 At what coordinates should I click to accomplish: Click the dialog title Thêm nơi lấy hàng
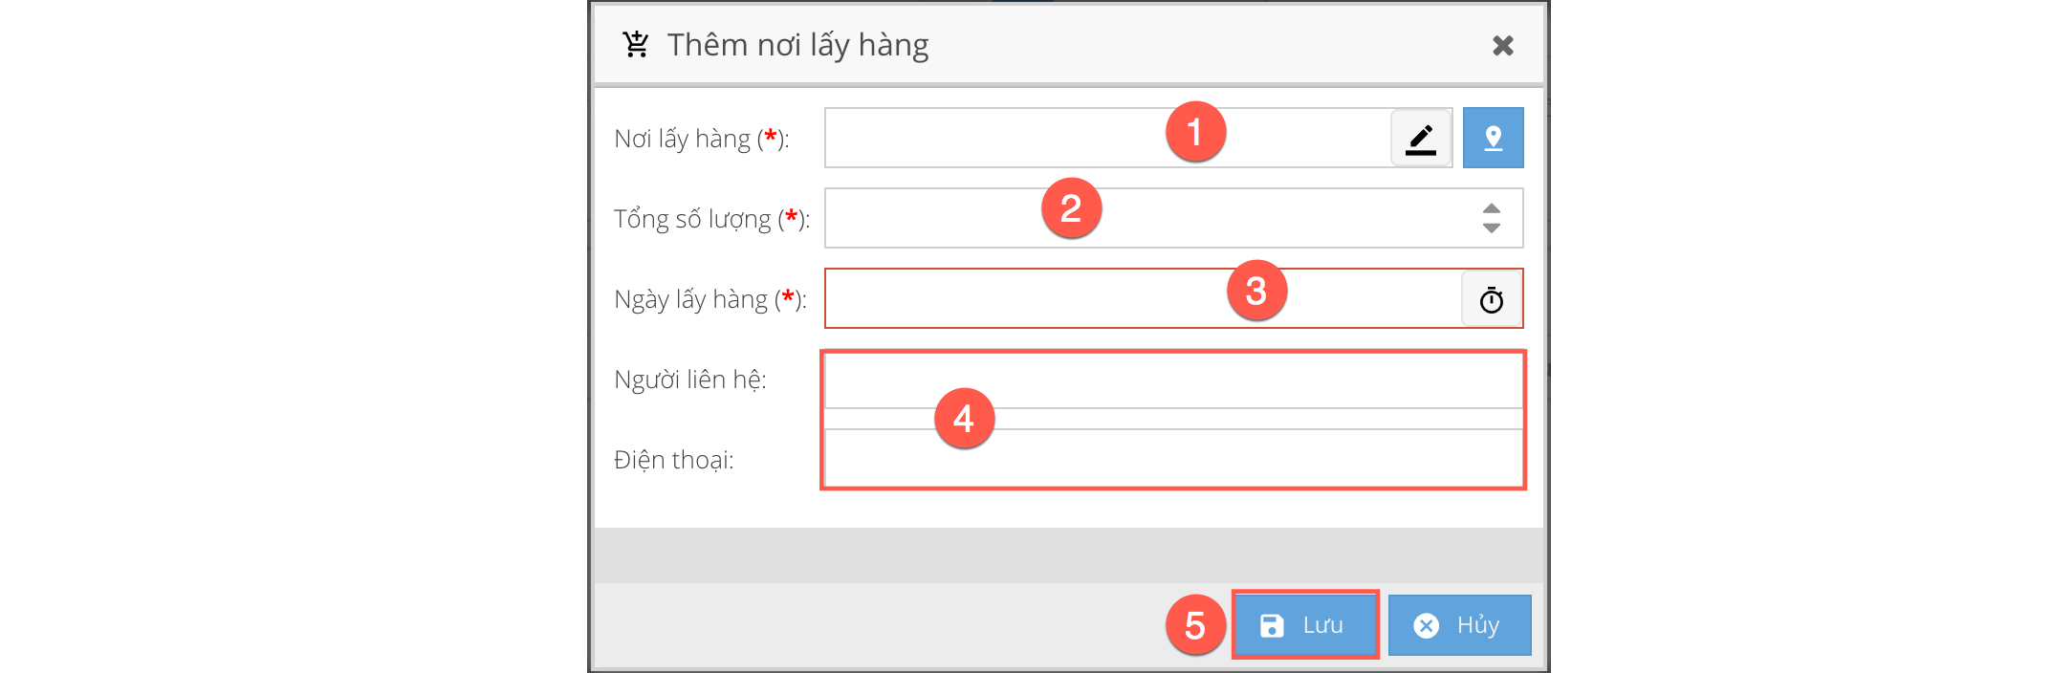[x=797, y=45]
